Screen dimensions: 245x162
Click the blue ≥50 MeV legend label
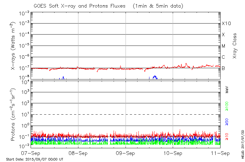click(x=227, y=122)
